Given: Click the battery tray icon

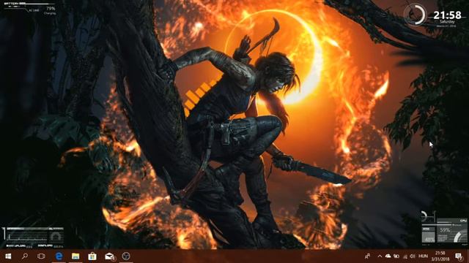Looking at the screenshot, I should 396,256.
